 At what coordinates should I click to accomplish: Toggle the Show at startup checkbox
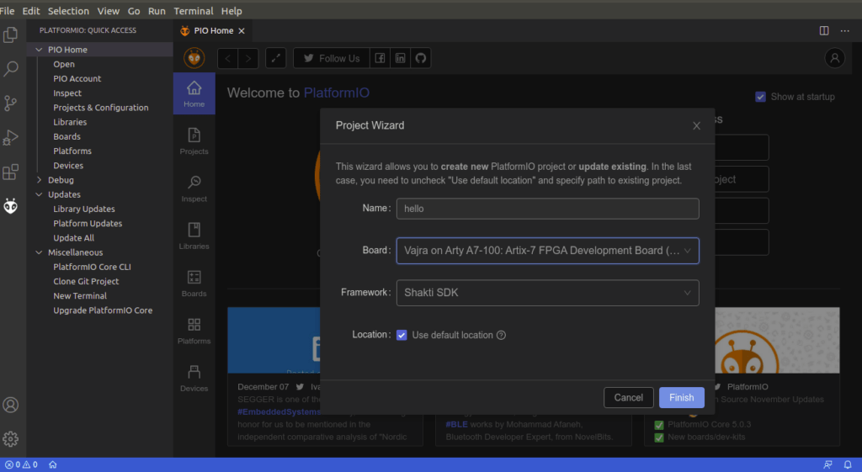click(x=760, y=97)
